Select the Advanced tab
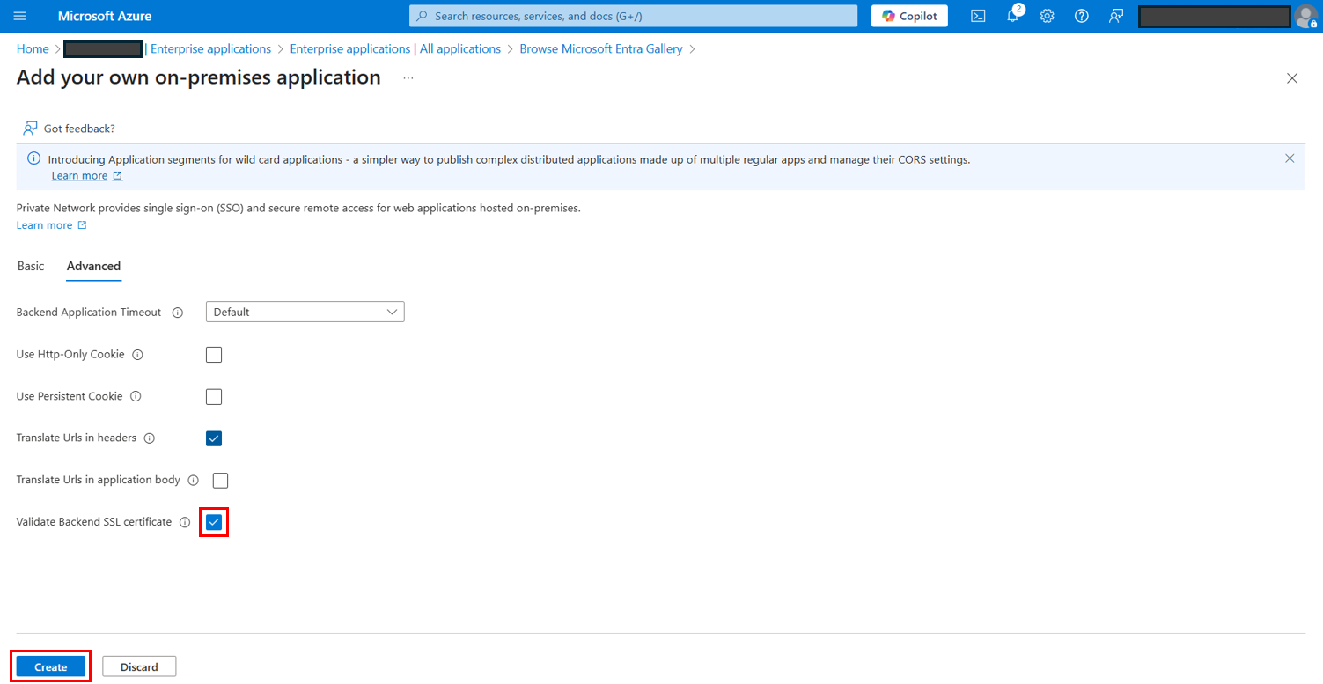 [93, 266]
